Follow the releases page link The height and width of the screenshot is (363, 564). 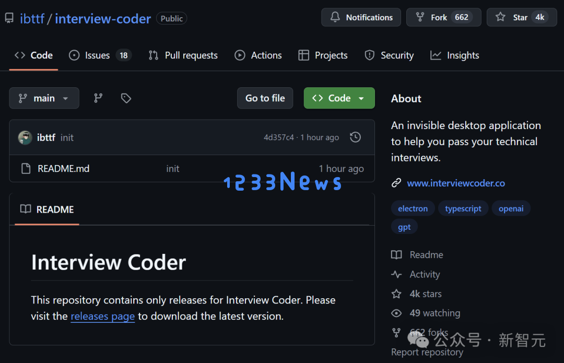point(102,316)
